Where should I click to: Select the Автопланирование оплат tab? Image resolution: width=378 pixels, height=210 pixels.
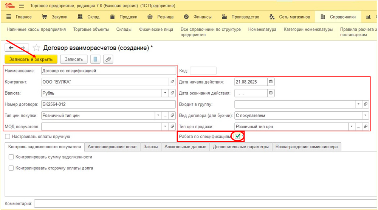tap(112, 147)
